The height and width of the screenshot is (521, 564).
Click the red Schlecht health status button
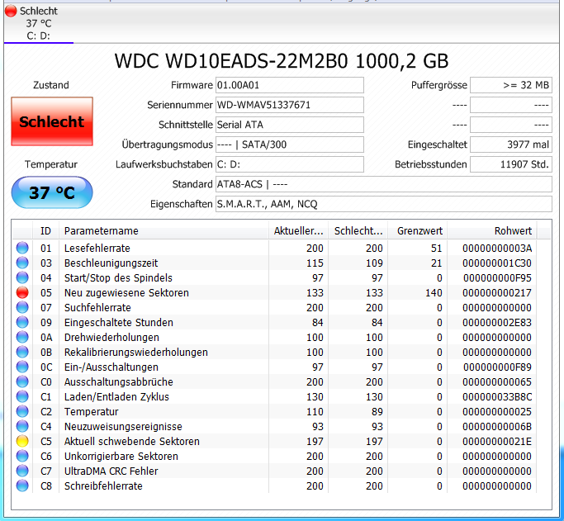click(52, 121)
